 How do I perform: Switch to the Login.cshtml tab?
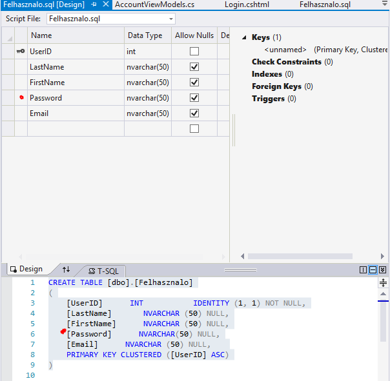pos(247,5)
